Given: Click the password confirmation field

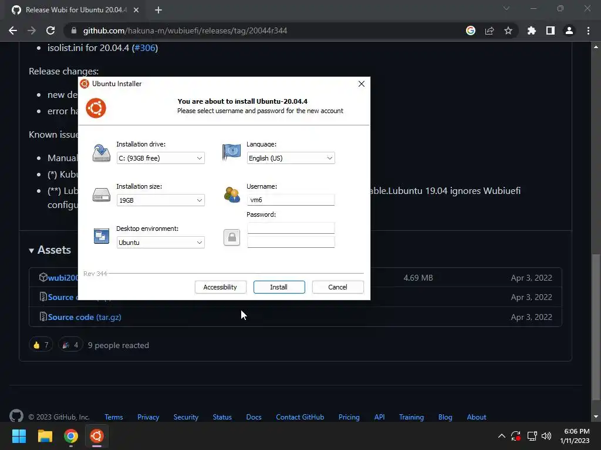Looking at the screenshot, I should (x=291, y=242).
